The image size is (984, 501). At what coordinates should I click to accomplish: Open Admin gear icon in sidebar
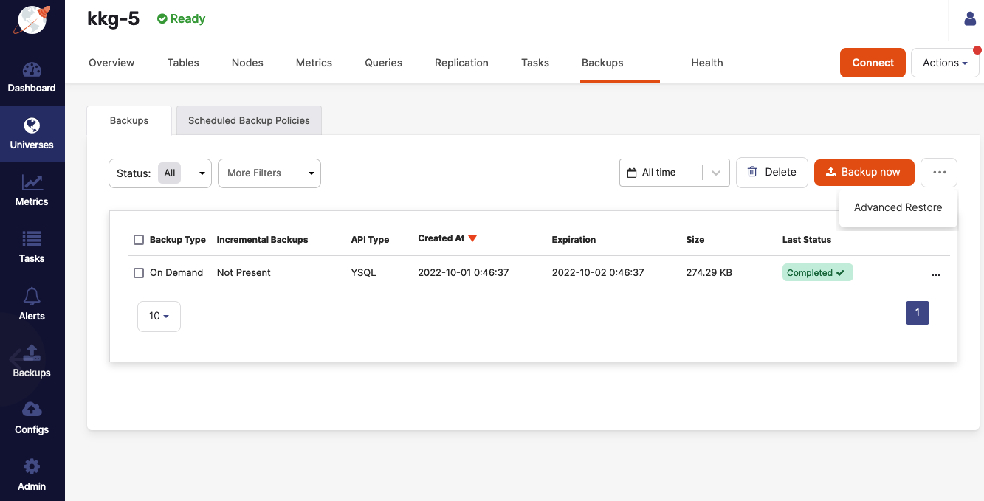point(32,466)
